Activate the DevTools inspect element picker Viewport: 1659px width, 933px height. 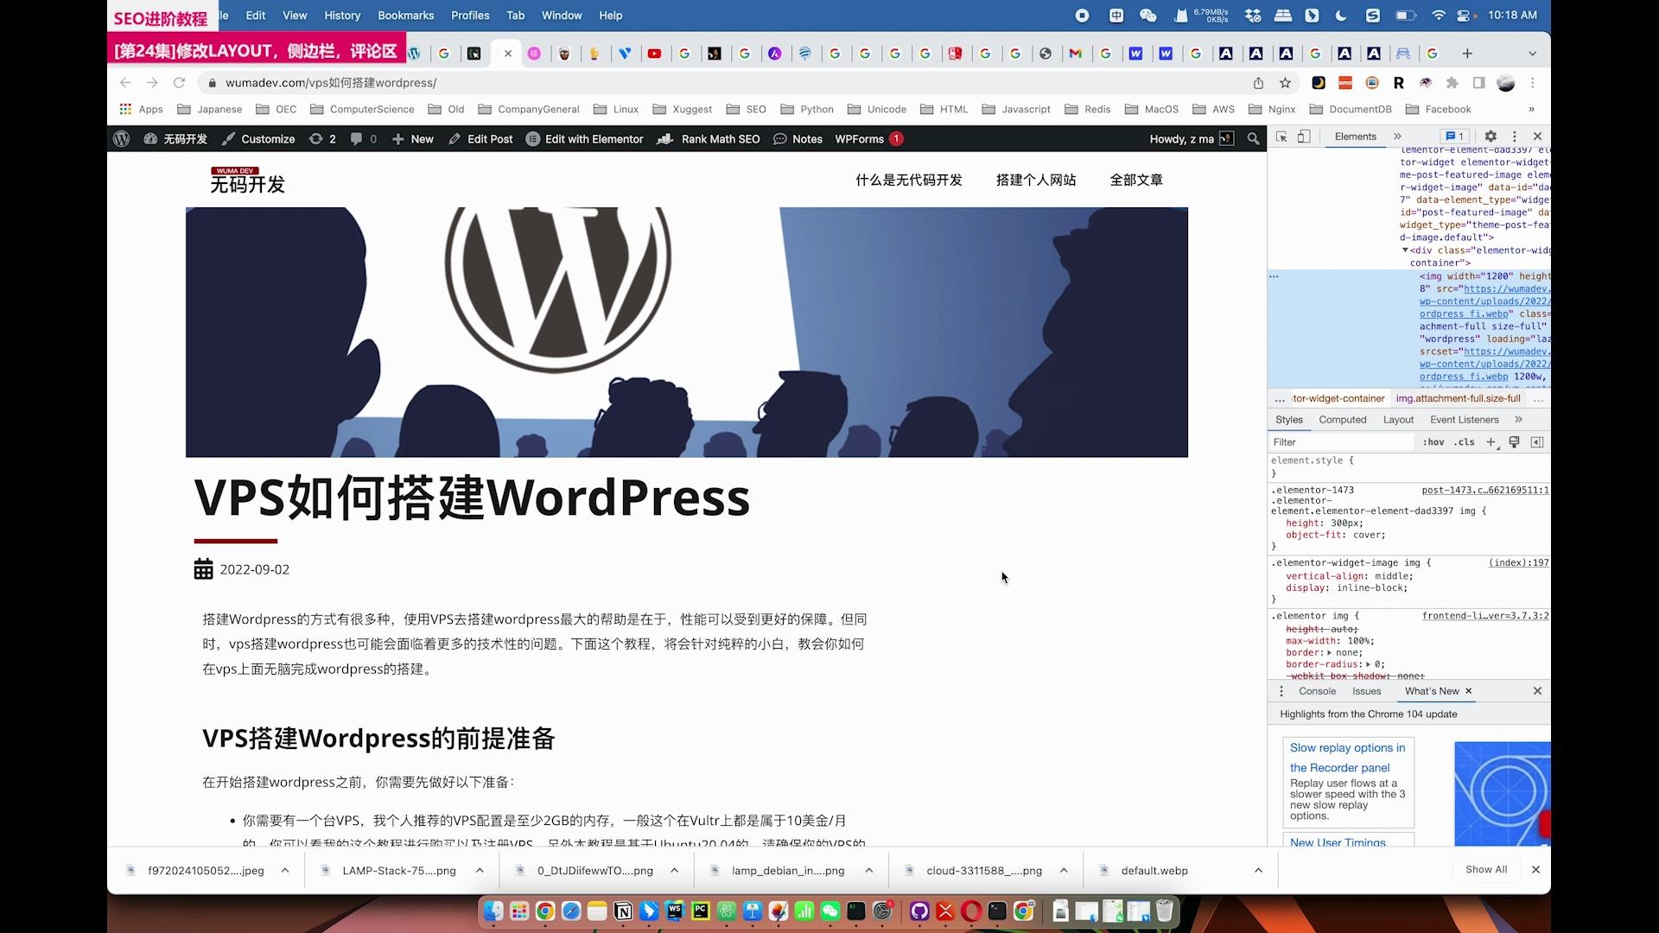click(x=1281, y=136)
